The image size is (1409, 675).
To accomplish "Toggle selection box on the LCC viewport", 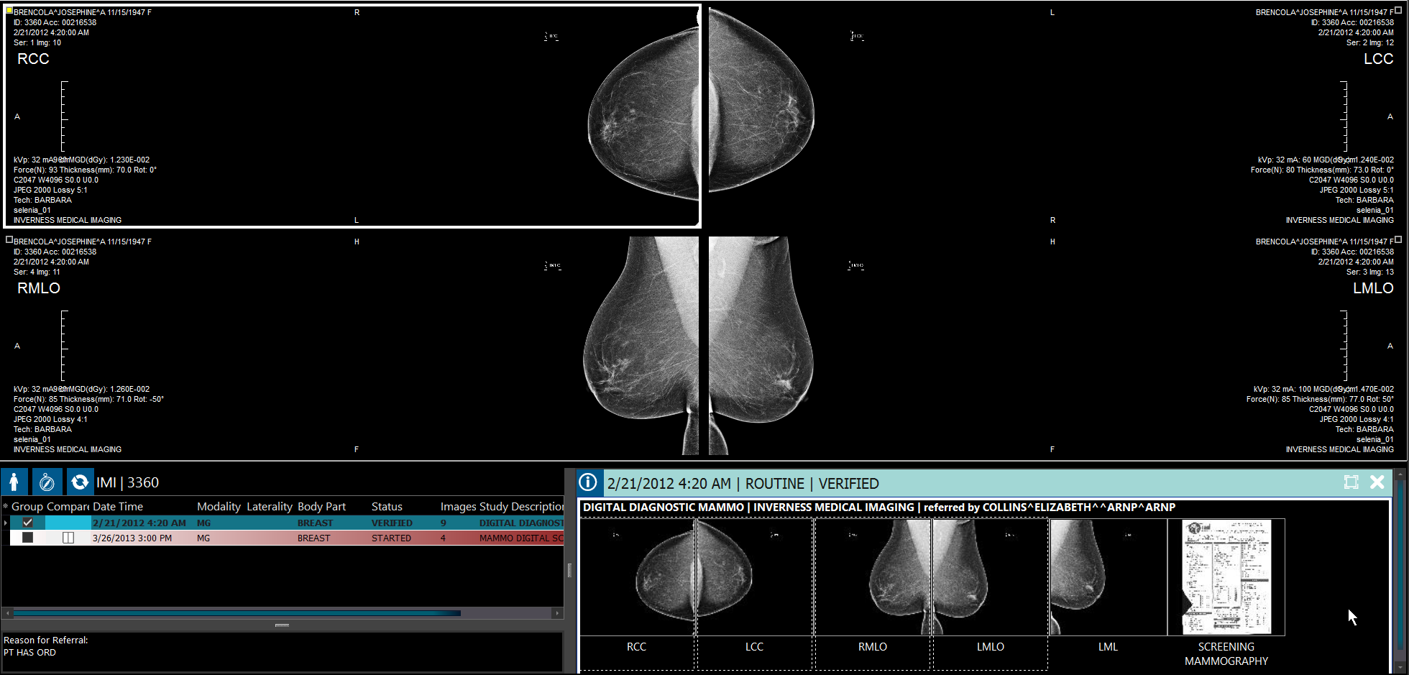I will coord(1397,11).
